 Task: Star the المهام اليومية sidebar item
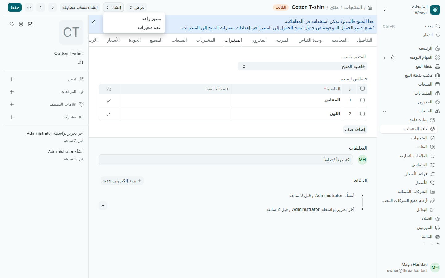pos(393,57)
